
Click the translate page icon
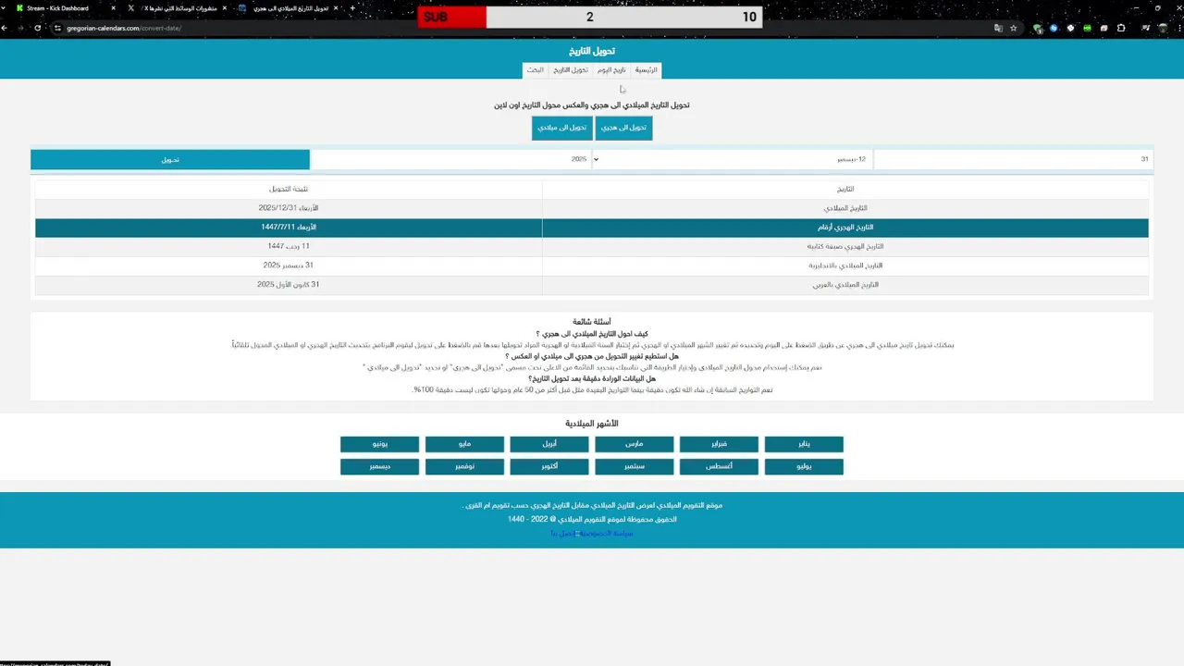998,28
